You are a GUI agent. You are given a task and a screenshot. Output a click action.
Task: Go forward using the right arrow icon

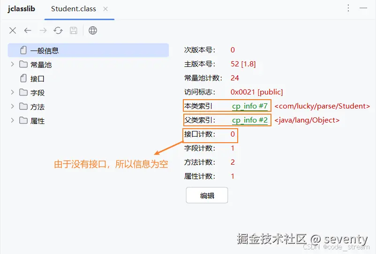pyautogui.click(x=43, y=30)
